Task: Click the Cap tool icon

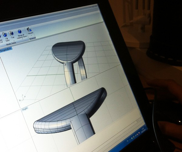Action: pos(12,32)
